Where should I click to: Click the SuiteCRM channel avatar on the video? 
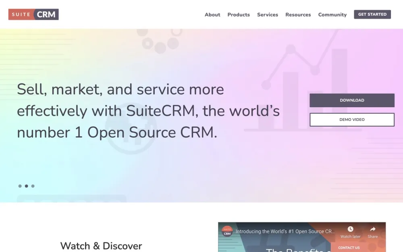click(227, 231)
